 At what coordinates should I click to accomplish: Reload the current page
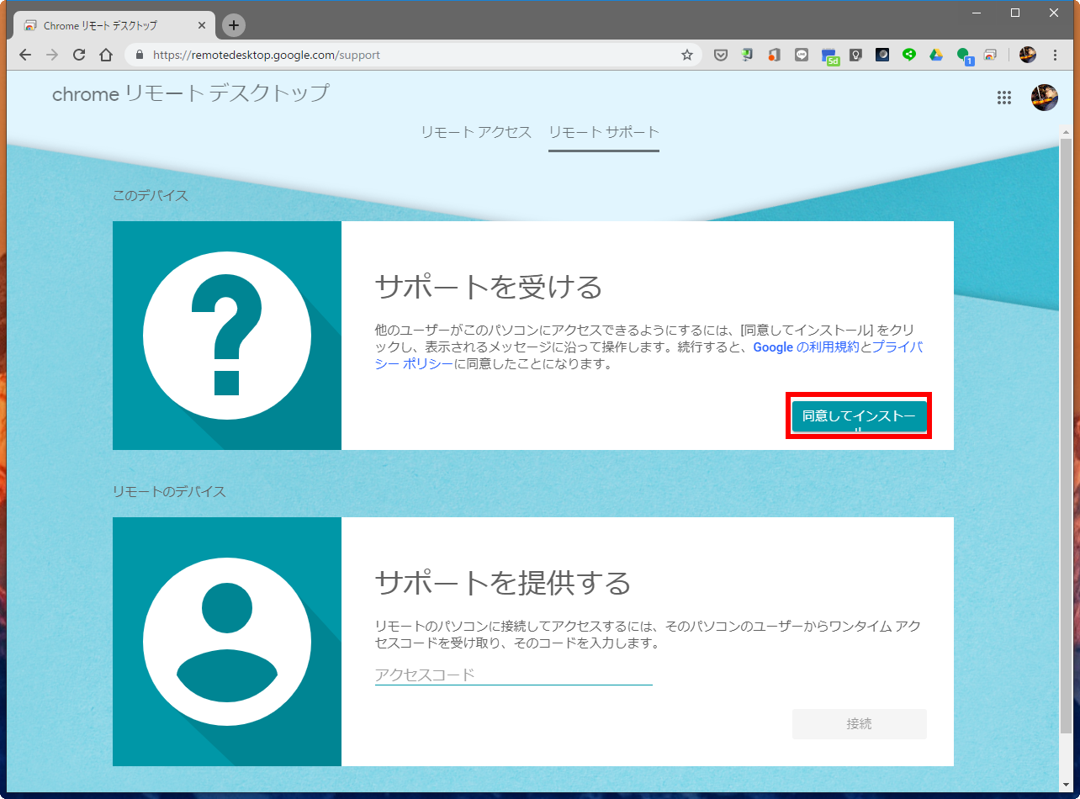[x=79, y=55]
